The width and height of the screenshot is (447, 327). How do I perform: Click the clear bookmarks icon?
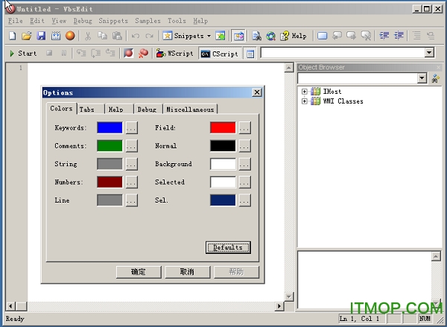[x=366, y=36]
